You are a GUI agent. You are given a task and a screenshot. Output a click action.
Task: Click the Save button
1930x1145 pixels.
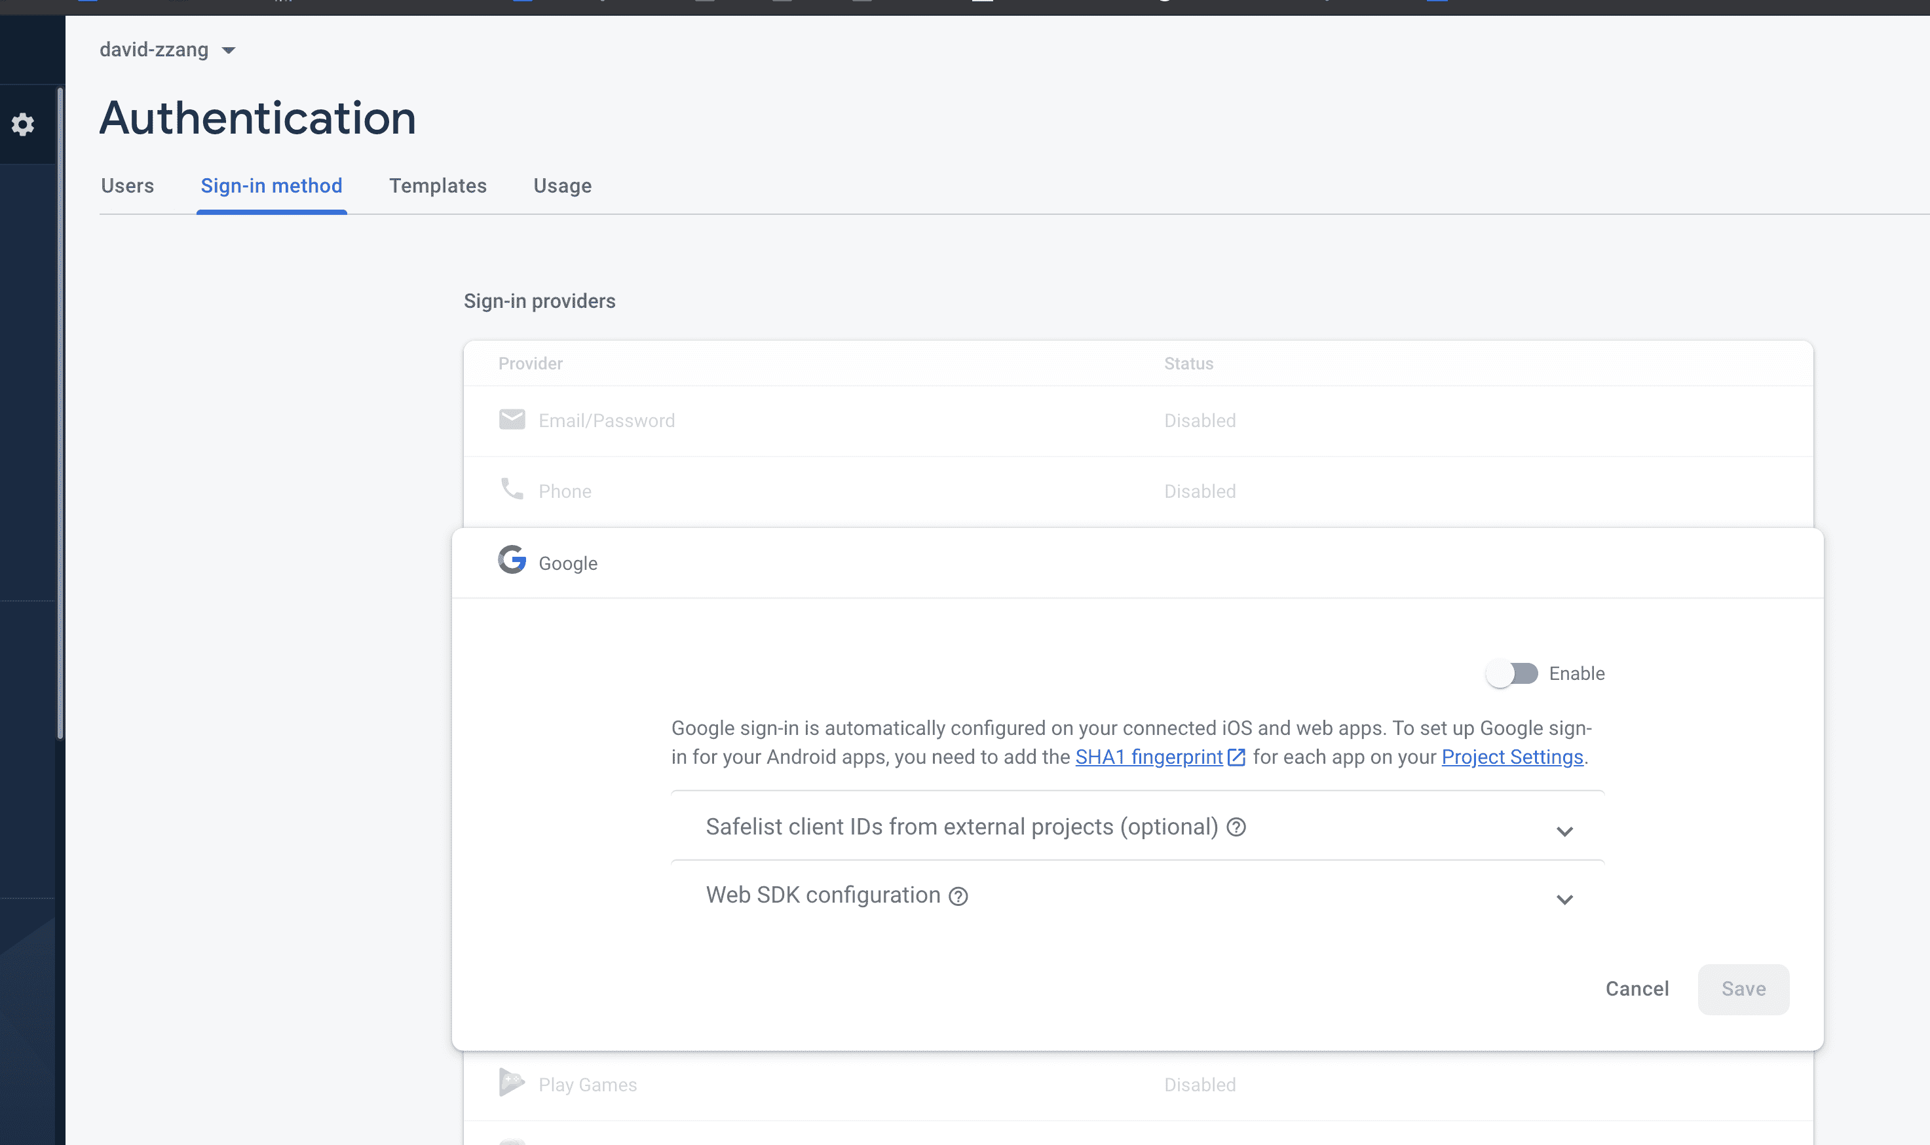[1743, 989]
